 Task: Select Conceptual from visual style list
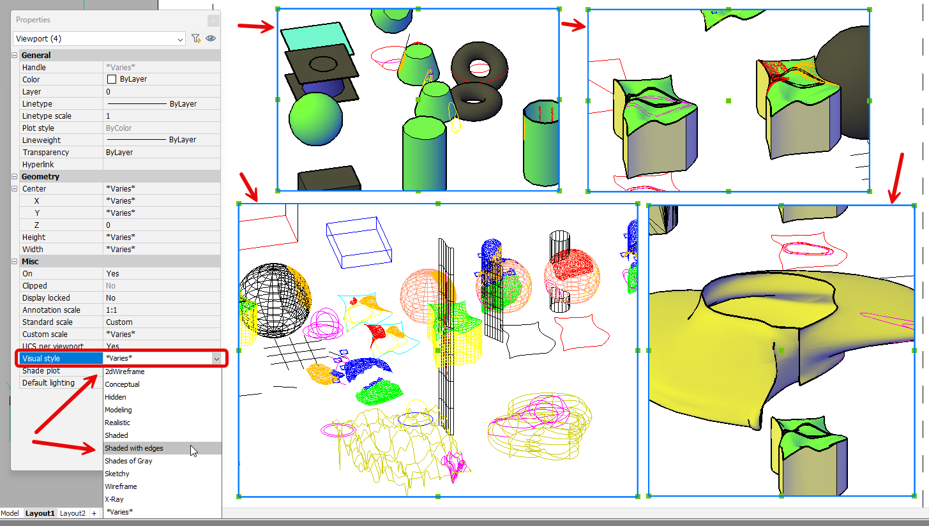[x=122, y=384]
